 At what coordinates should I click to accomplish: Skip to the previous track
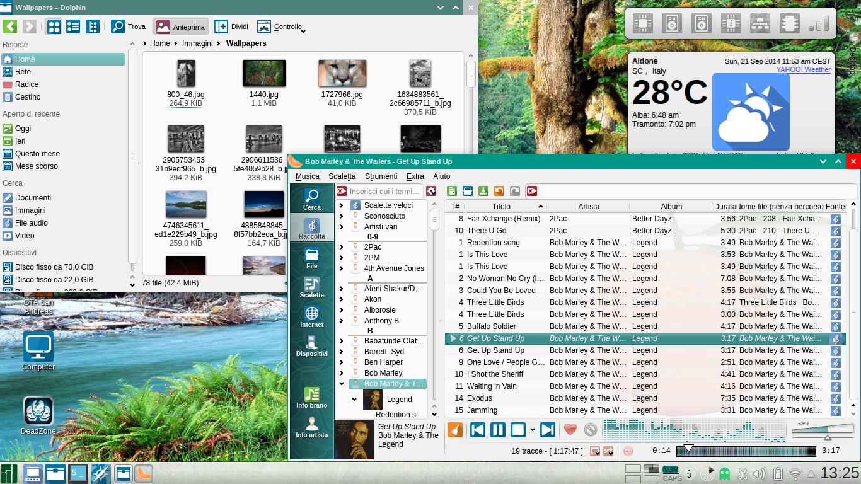pos(478,430)
